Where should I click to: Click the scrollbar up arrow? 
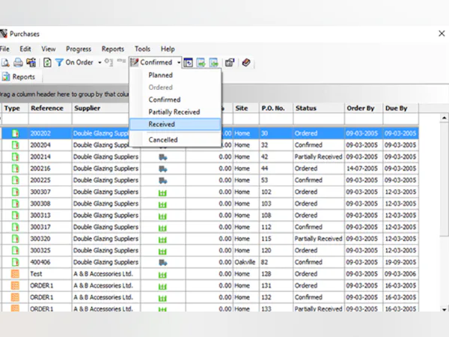click(x=444, y=118)
